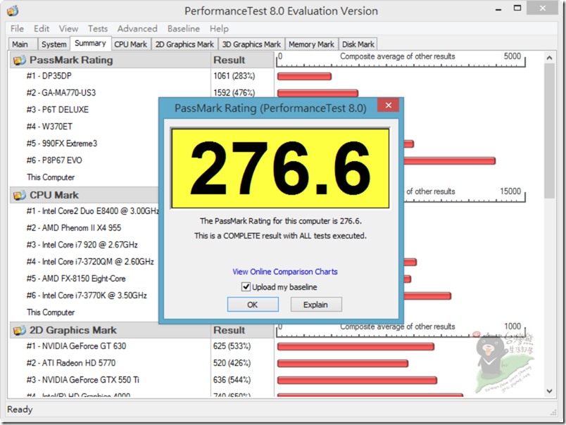
Task: Select '#5 - AMD FX-8150 Eight-Core' row
Action: tap(76, 279)
